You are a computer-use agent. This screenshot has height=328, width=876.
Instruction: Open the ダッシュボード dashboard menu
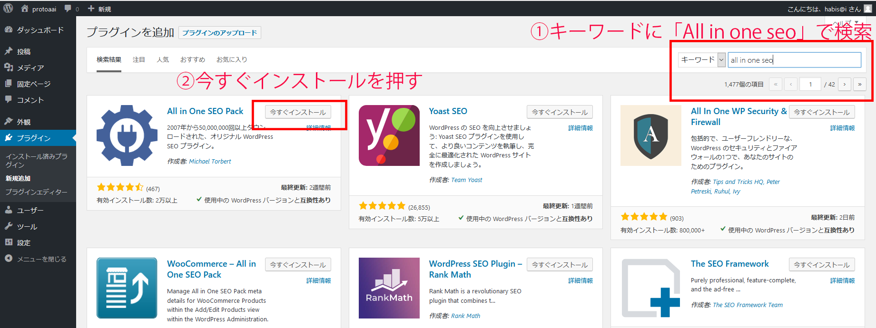40,30
